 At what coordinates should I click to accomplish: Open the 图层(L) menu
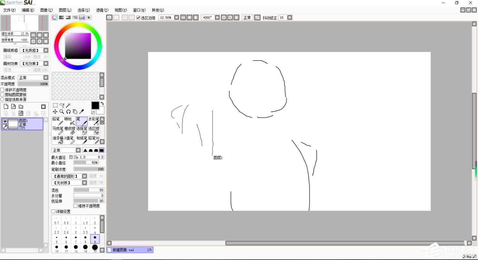coord(65,10)
